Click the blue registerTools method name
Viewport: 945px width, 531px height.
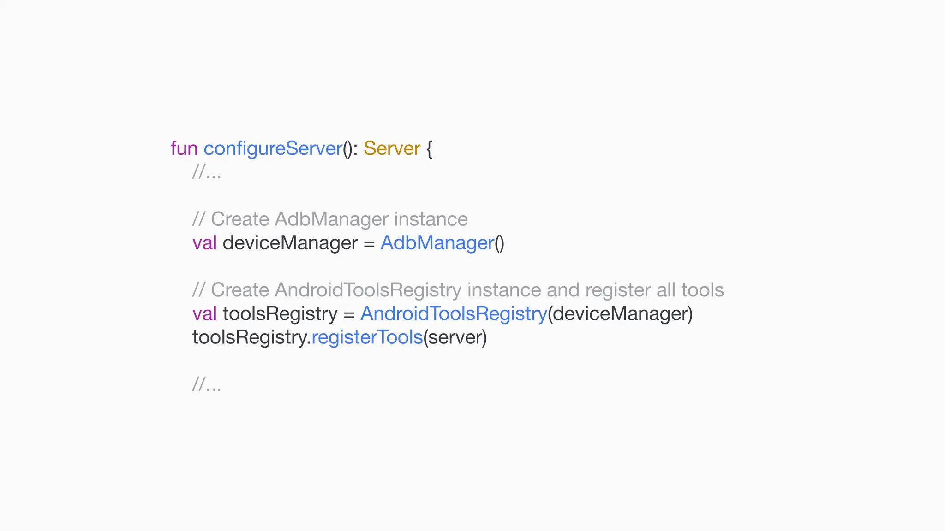(x=367, y=337)
